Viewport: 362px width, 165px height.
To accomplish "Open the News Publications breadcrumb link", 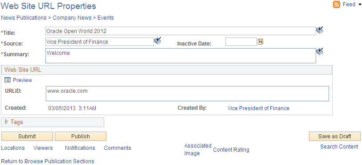I will point(24,18).
